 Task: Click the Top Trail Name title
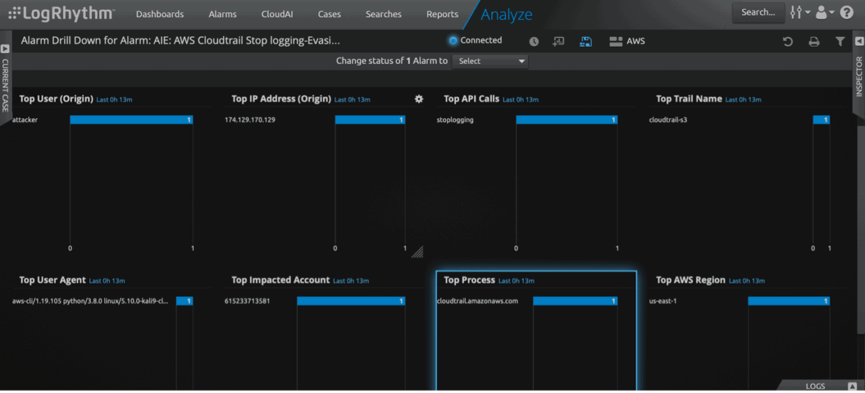[x=689, y=99]
